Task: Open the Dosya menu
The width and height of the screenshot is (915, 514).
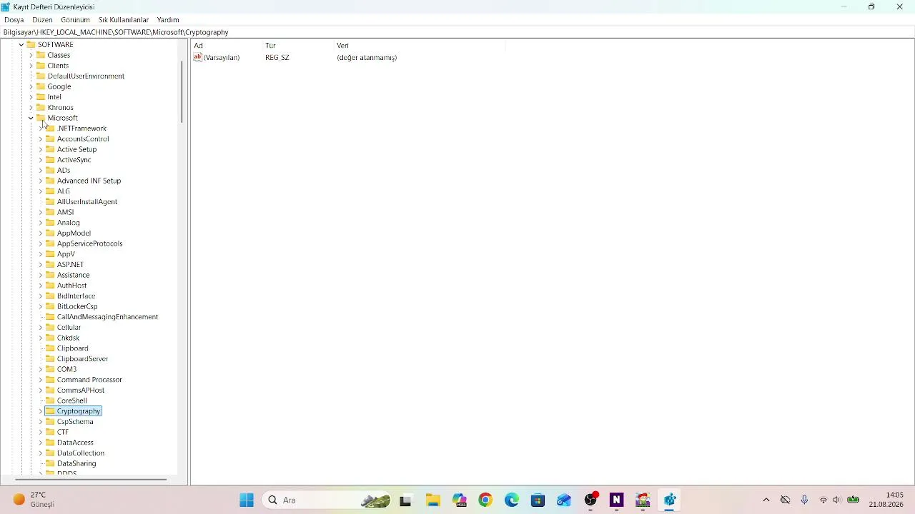Action: click(14, 20)
